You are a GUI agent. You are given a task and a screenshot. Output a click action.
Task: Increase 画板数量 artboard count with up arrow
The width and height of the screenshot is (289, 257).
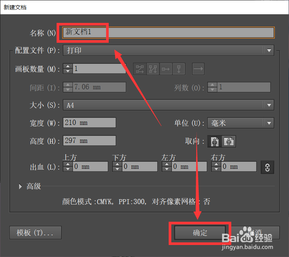point(68,66)
